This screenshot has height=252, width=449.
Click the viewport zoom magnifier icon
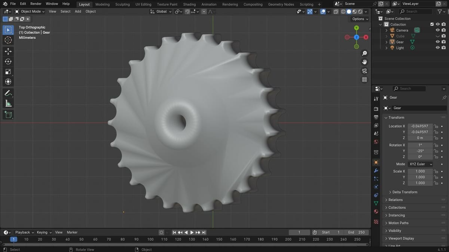click(364, 53)
